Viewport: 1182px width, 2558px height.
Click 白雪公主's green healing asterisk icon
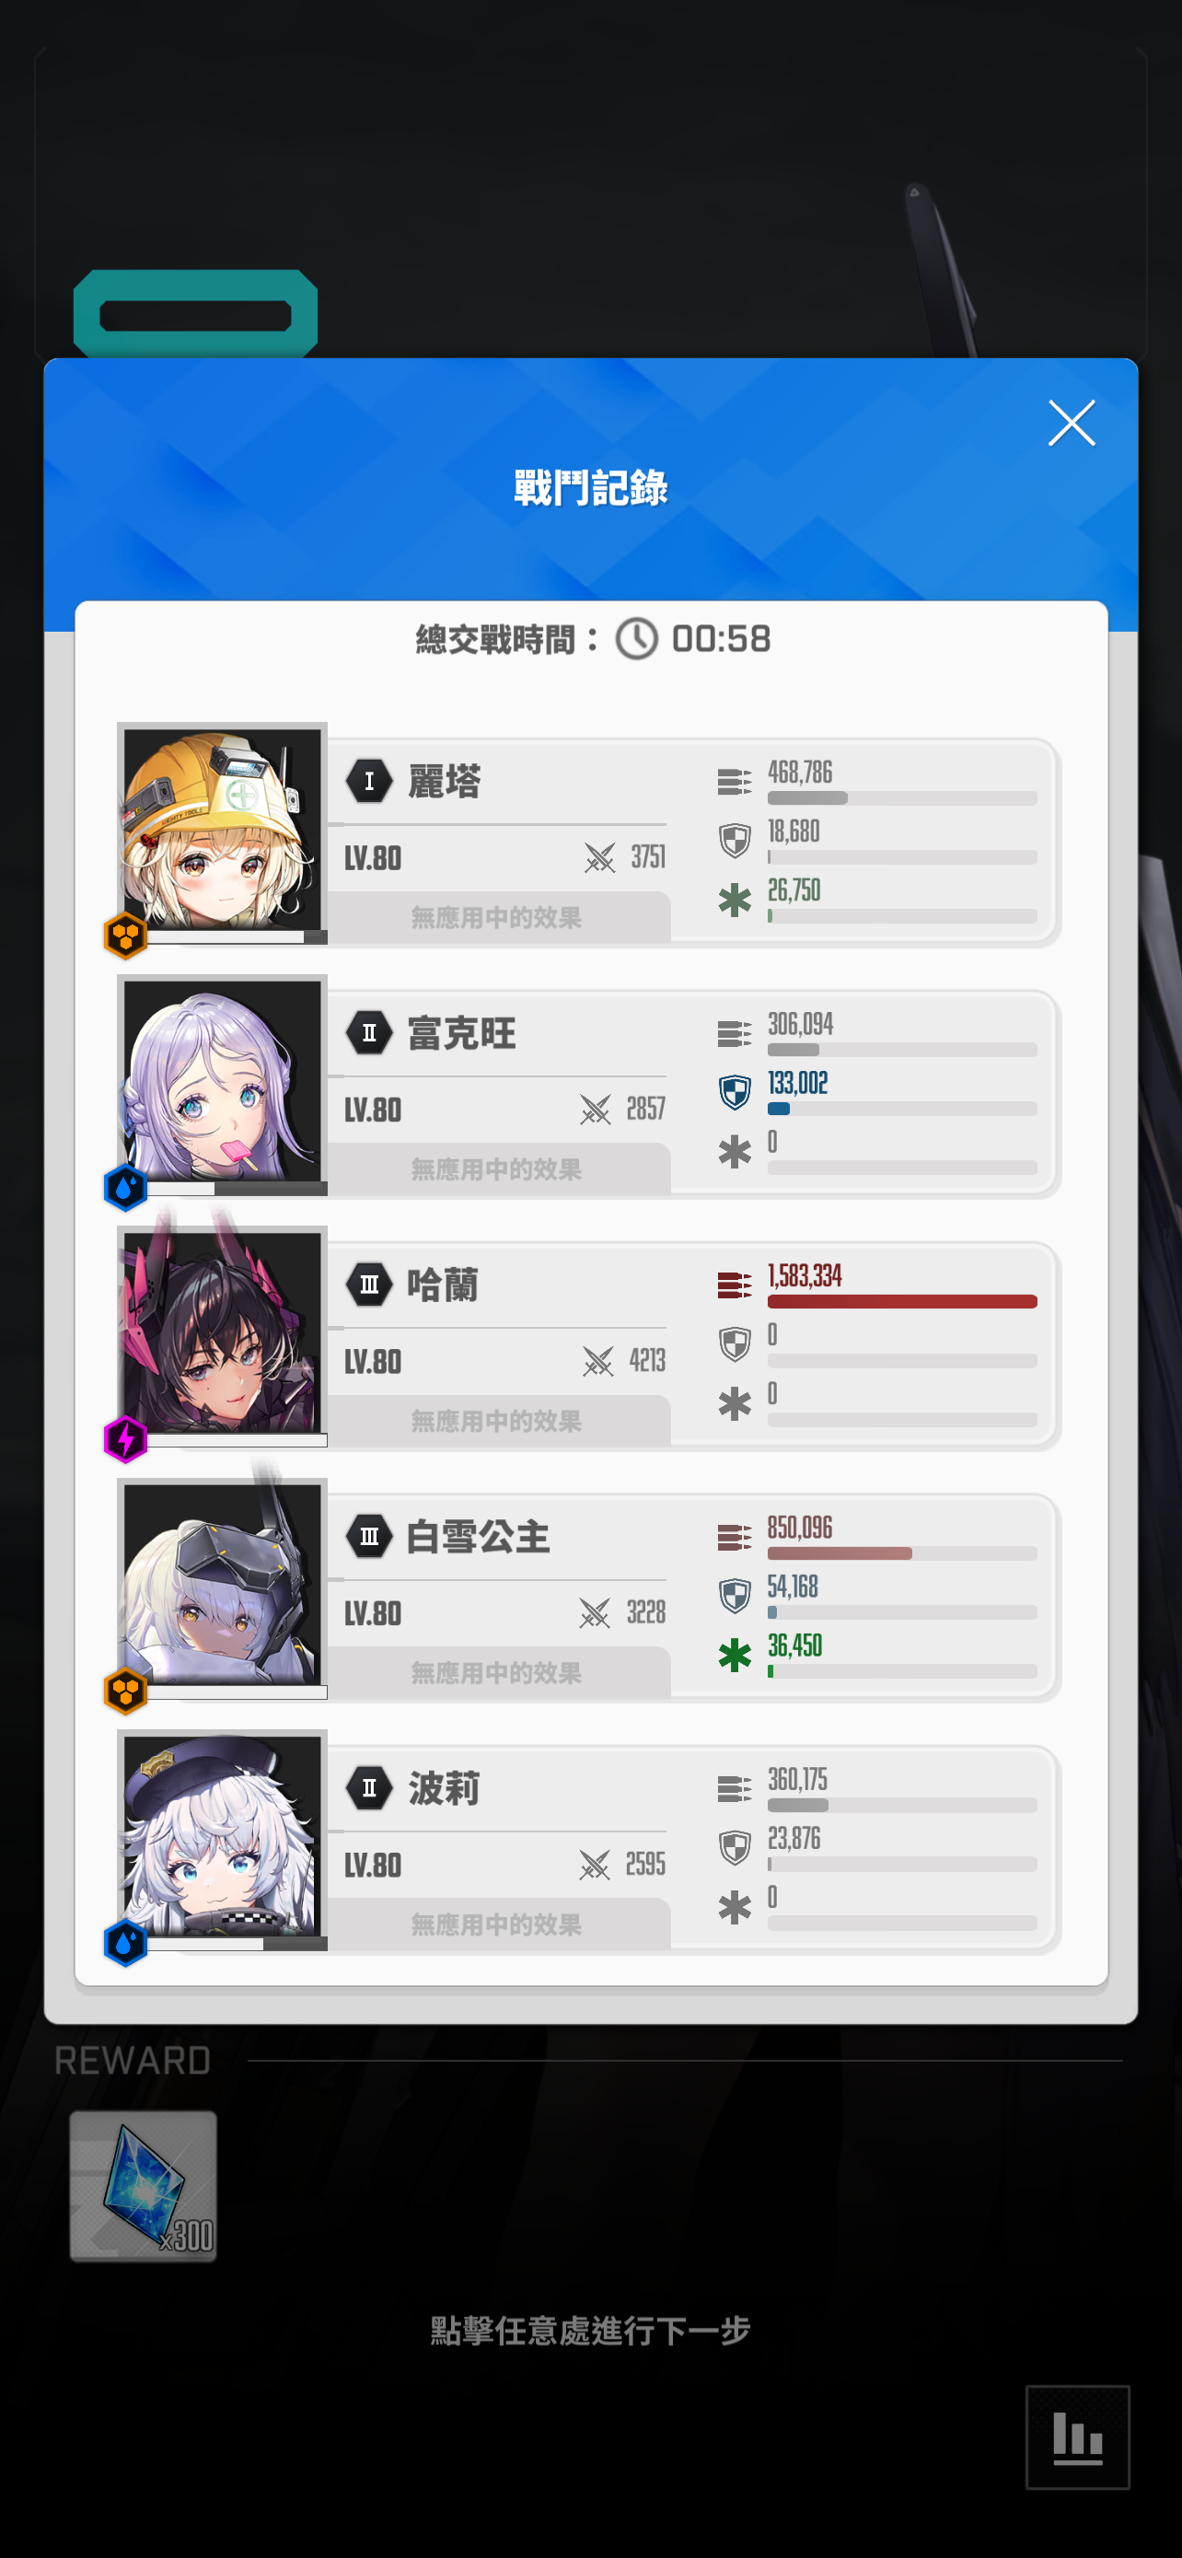coord(735,1656)
